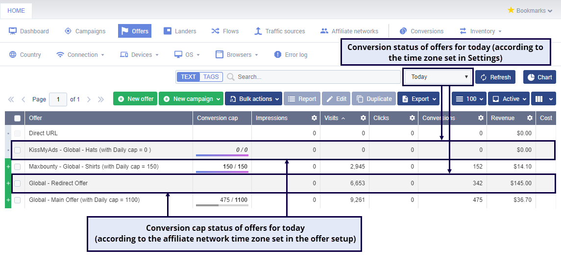
Task: Check the Global - Redirect Offer checkbox
Action: point(17,183)
